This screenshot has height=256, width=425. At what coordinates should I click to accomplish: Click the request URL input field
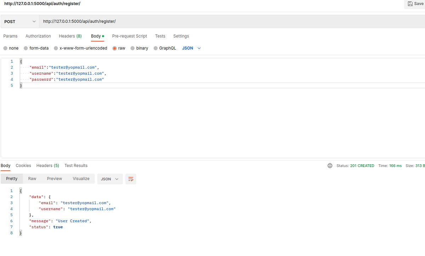point(142,21)
